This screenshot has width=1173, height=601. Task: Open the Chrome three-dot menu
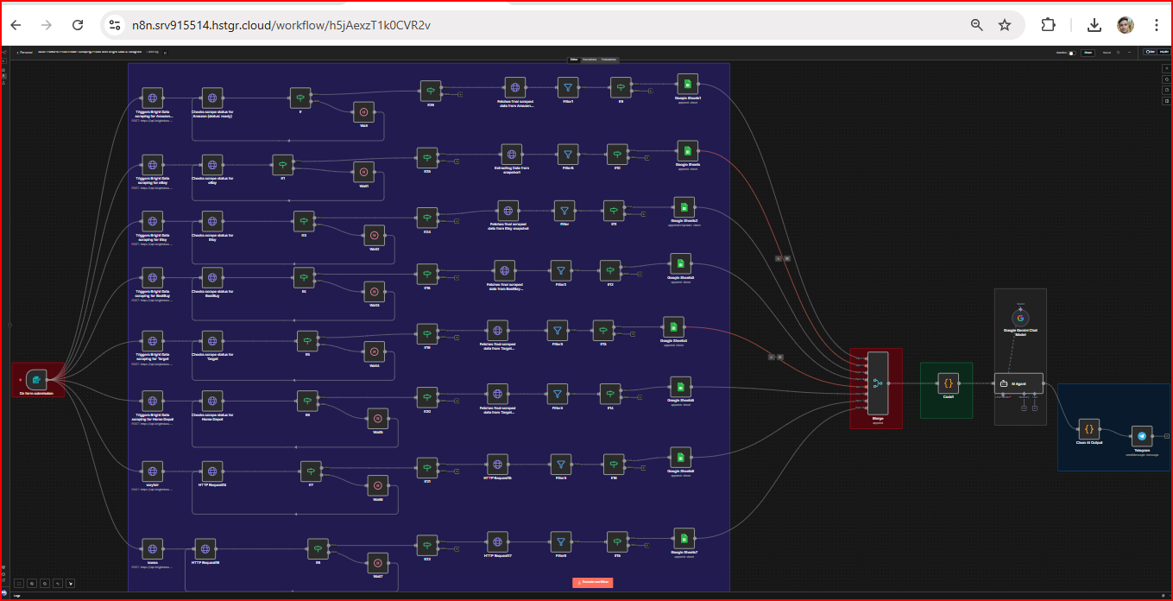pos(1157,25)
